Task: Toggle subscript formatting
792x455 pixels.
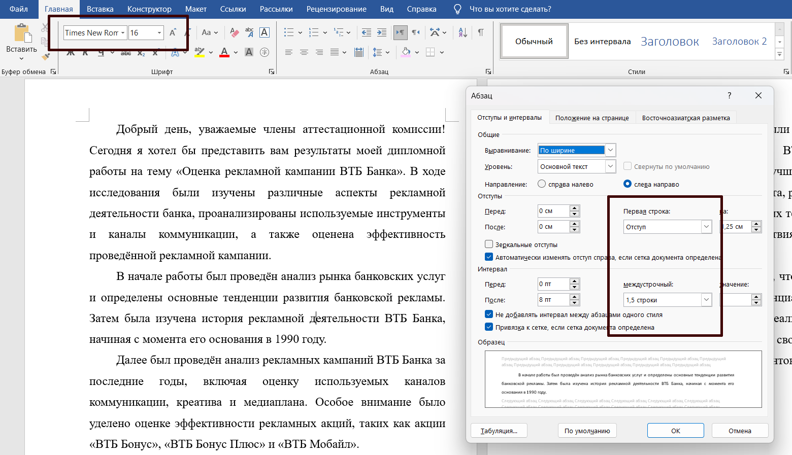Action: (x=141, y=52)
